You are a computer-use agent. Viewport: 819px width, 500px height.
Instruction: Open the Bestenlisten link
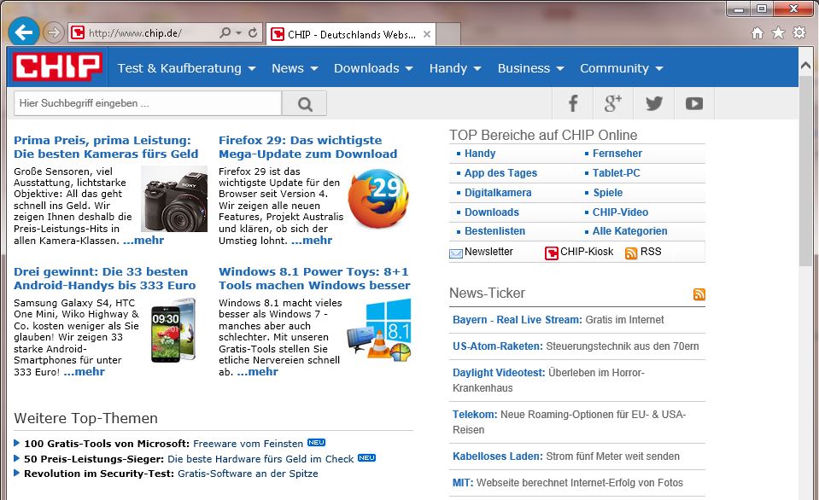point(494,231)
